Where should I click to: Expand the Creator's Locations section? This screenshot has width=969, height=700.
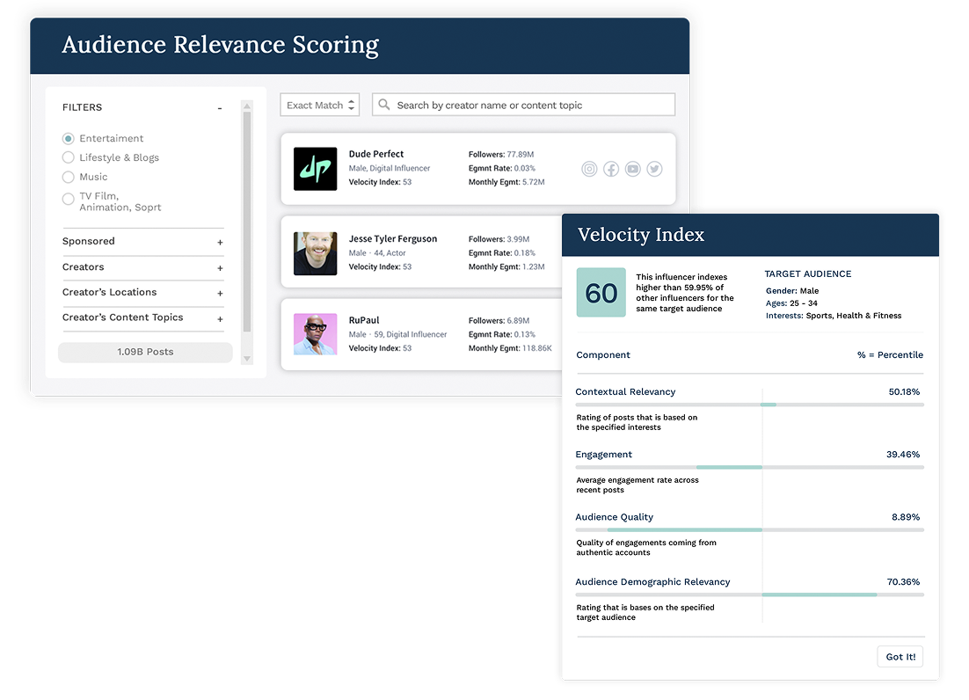click(x=220, y=293)
